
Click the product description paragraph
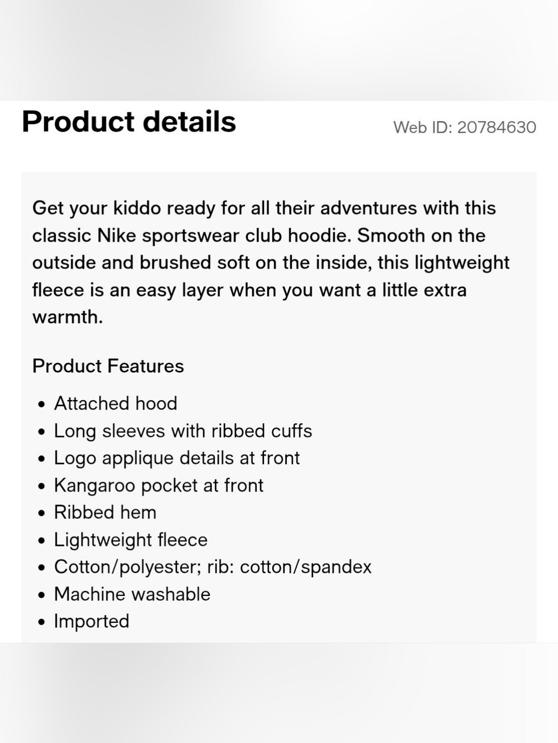[x=271, y=263]
